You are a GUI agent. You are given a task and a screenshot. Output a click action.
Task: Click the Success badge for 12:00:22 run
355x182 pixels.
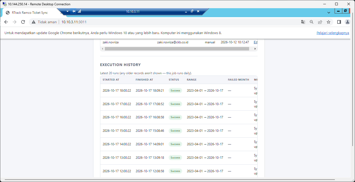[175, 171]
